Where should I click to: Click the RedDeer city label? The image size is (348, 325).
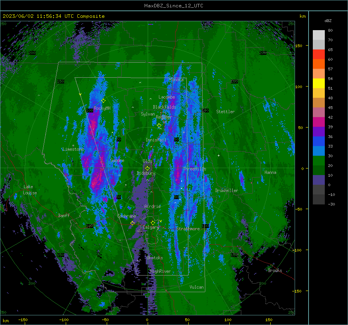tap(164, 117)
